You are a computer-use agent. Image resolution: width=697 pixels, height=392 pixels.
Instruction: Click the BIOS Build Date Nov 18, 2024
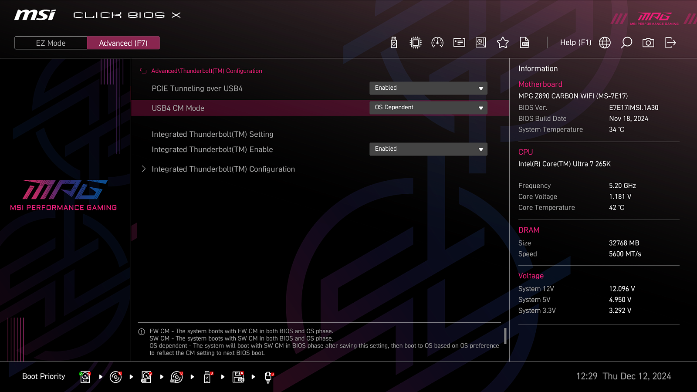click(x=629, y=118)
